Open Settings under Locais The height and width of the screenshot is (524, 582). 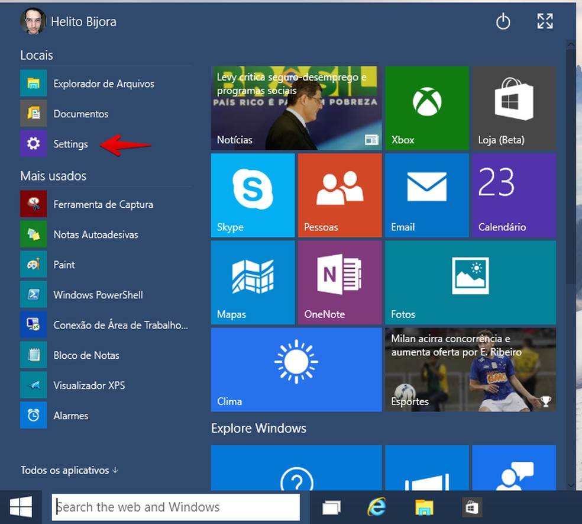click(70, 144)
